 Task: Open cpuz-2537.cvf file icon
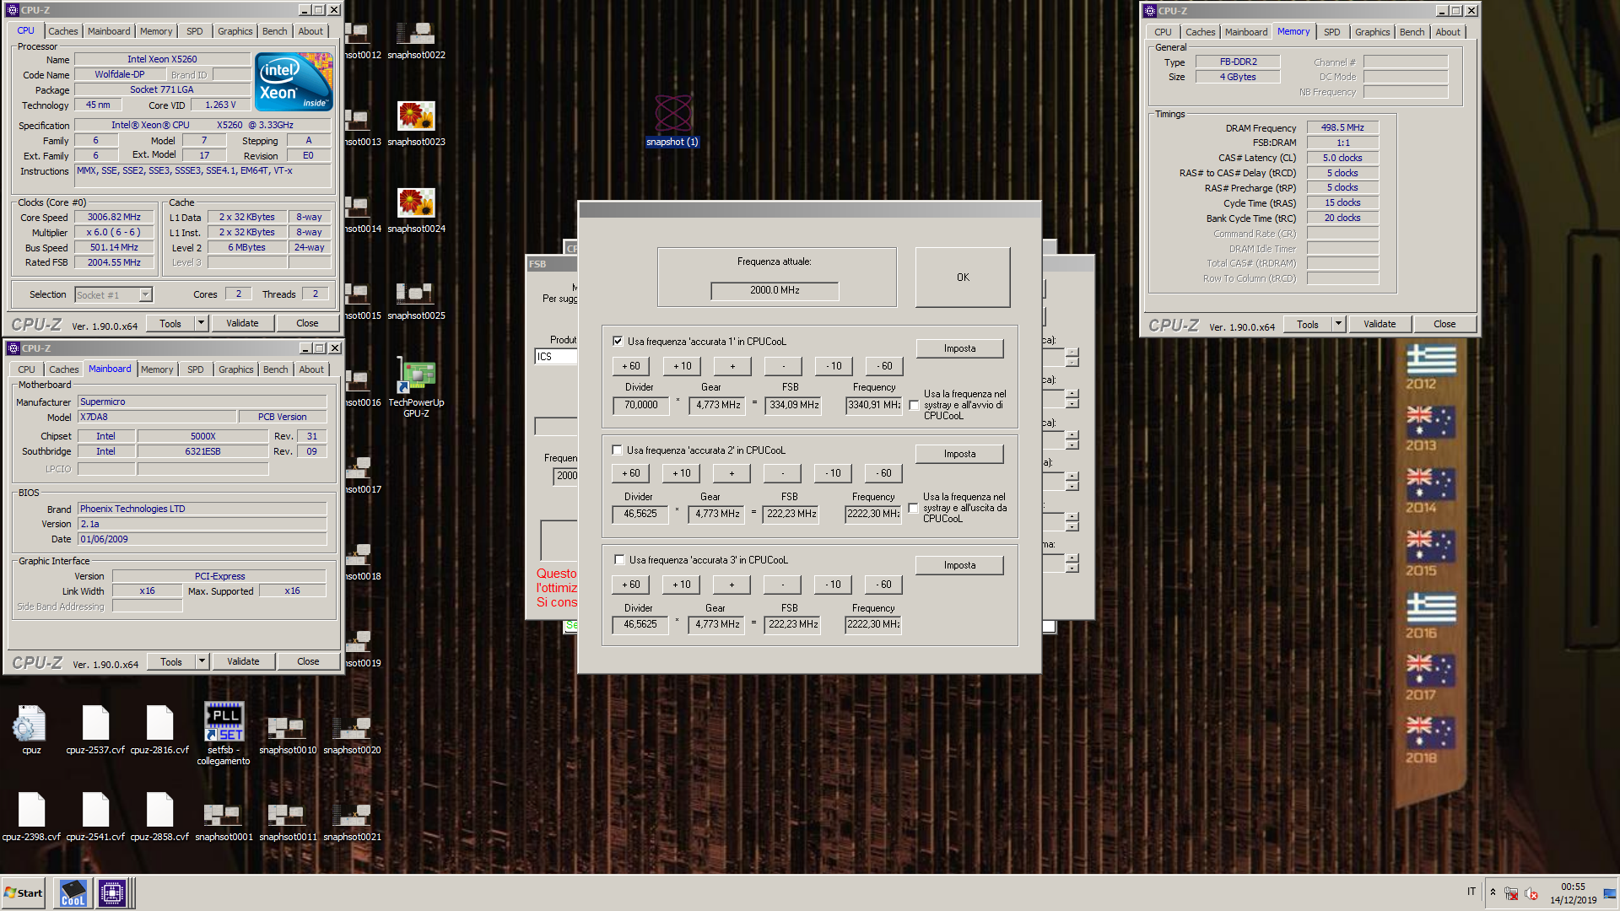[95, 730]
